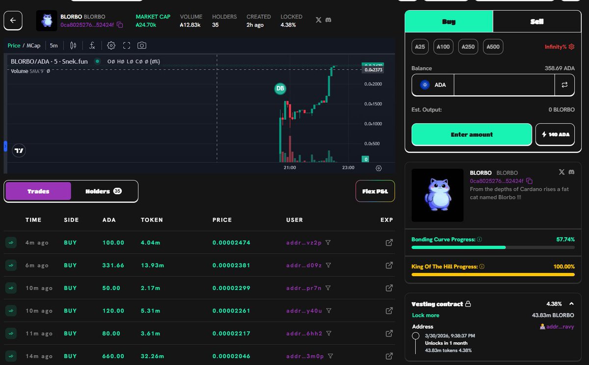
Task: Choose the ₳100 preset amount
Action: tap(443, 47)
